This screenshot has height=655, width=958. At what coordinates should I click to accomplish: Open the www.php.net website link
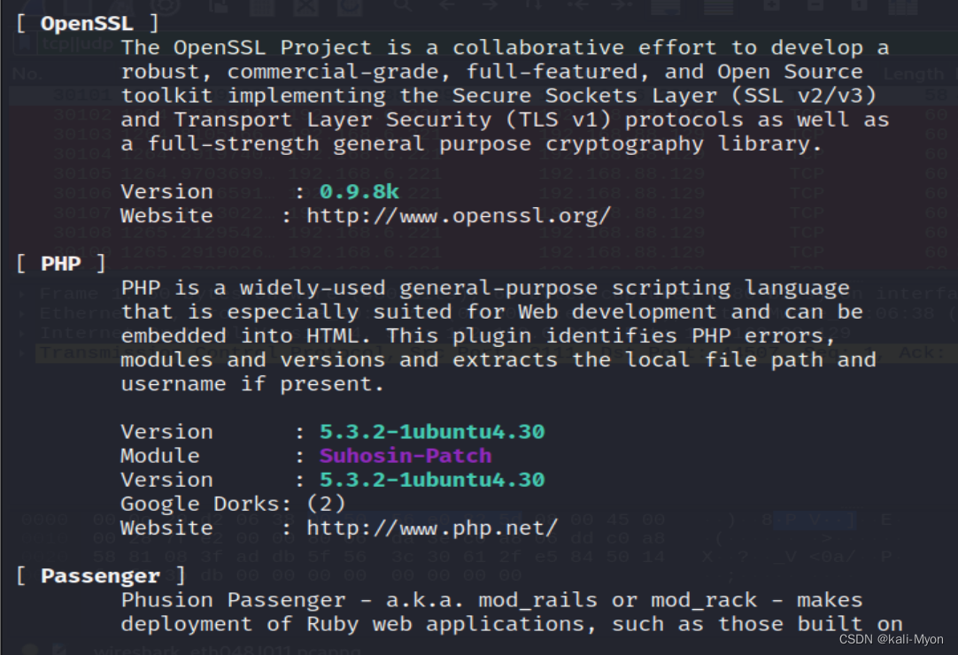(432, 528)
